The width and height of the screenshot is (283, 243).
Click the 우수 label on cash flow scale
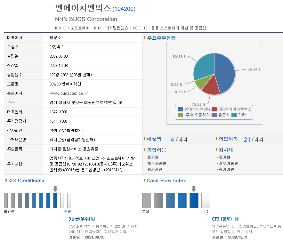click(206, 211)
